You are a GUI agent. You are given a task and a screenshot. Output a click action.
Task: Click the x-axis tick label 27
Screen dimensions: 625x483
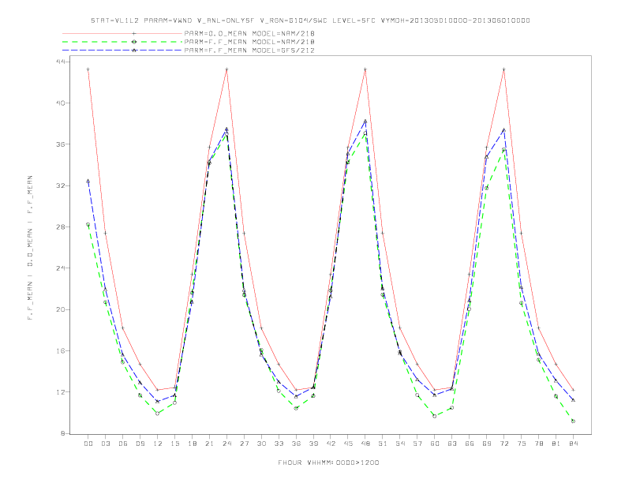coord(244,444)
